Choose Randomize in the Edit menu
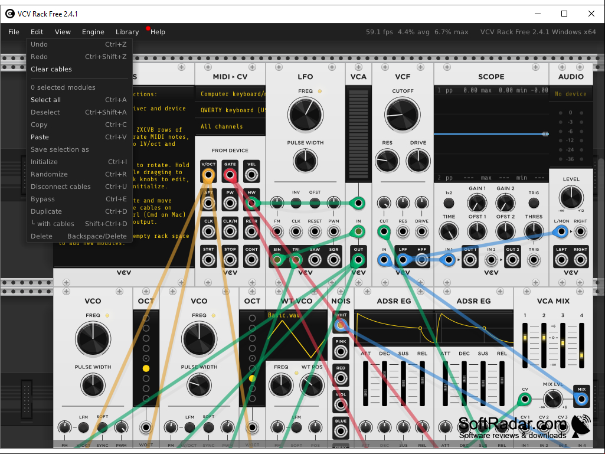This screenshot has height=454, width=605. pyautogui.click(x=79, y=174)
